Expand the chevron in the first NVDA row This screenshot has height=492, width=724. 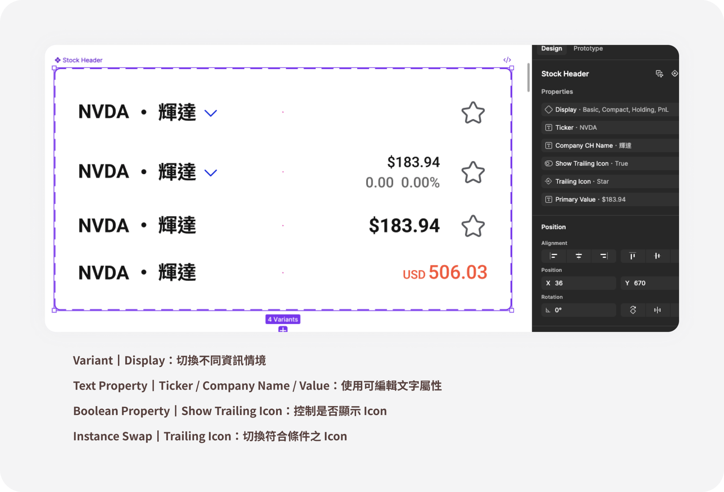[211, 113]
